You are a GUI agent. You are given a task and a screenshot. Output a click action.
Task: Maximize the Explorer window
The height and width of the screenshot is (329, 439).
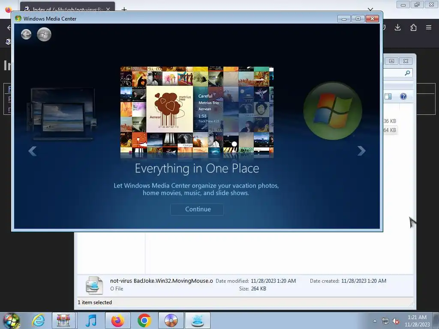tap(391, 61)
